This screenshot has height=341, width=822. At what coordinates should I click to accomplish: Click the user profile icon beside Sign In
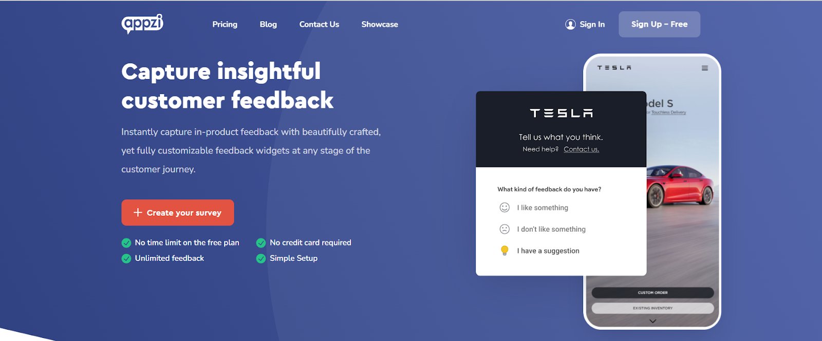[x=570, y=24]
